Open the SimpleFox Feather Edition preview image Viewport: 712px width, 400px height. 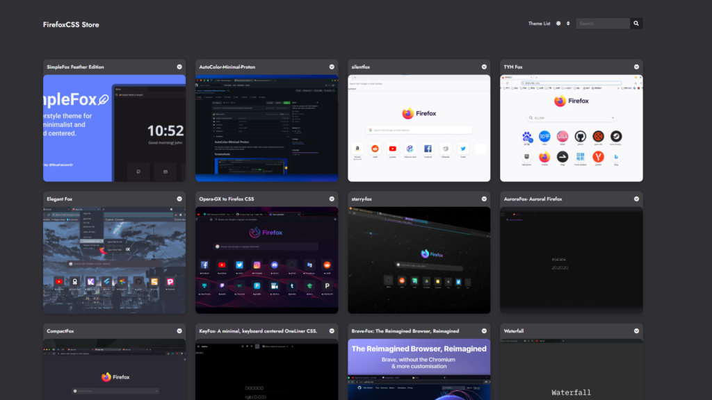coord(115,128)
